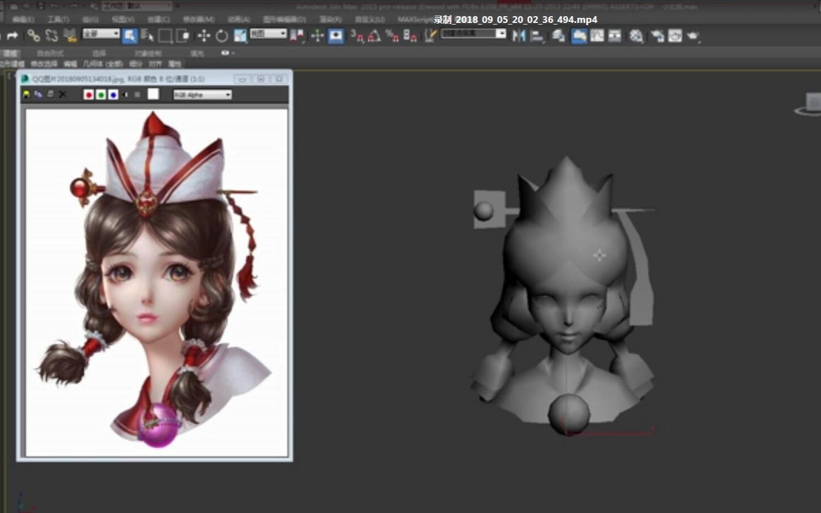This screenshot has width=821, height=513.
Task: Toggle the Percent Snap button
Action: 392,36
